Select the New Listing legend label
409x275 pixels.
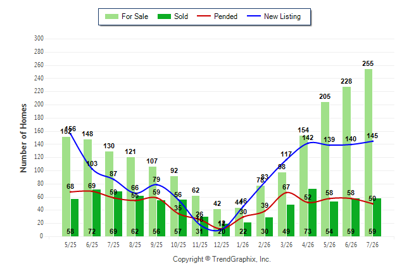[x=282, y=16]
